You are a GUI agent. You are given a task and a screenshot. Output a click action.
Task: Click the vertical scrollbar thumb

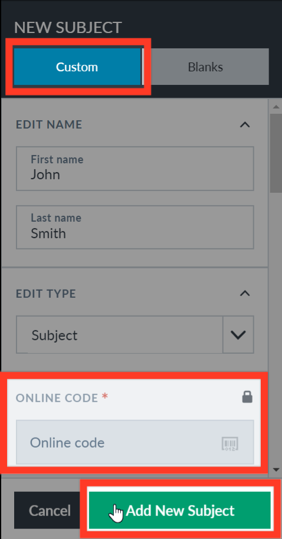click(276, 153)
